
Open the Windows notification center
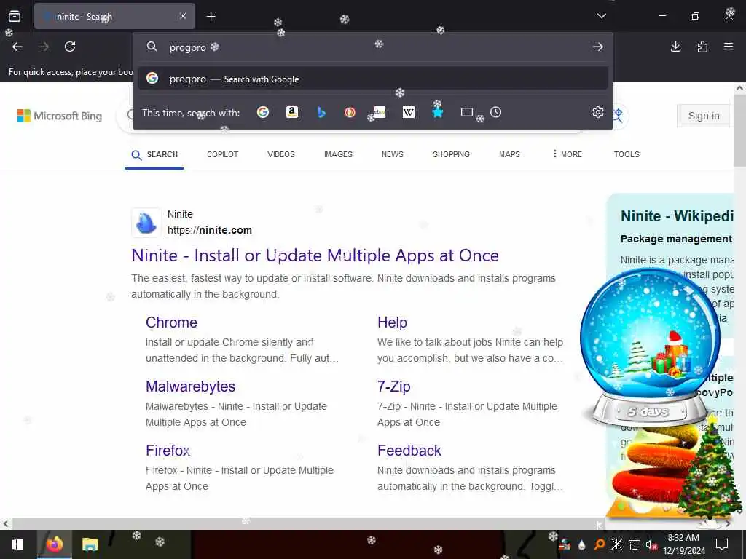[x=722, y=544]
